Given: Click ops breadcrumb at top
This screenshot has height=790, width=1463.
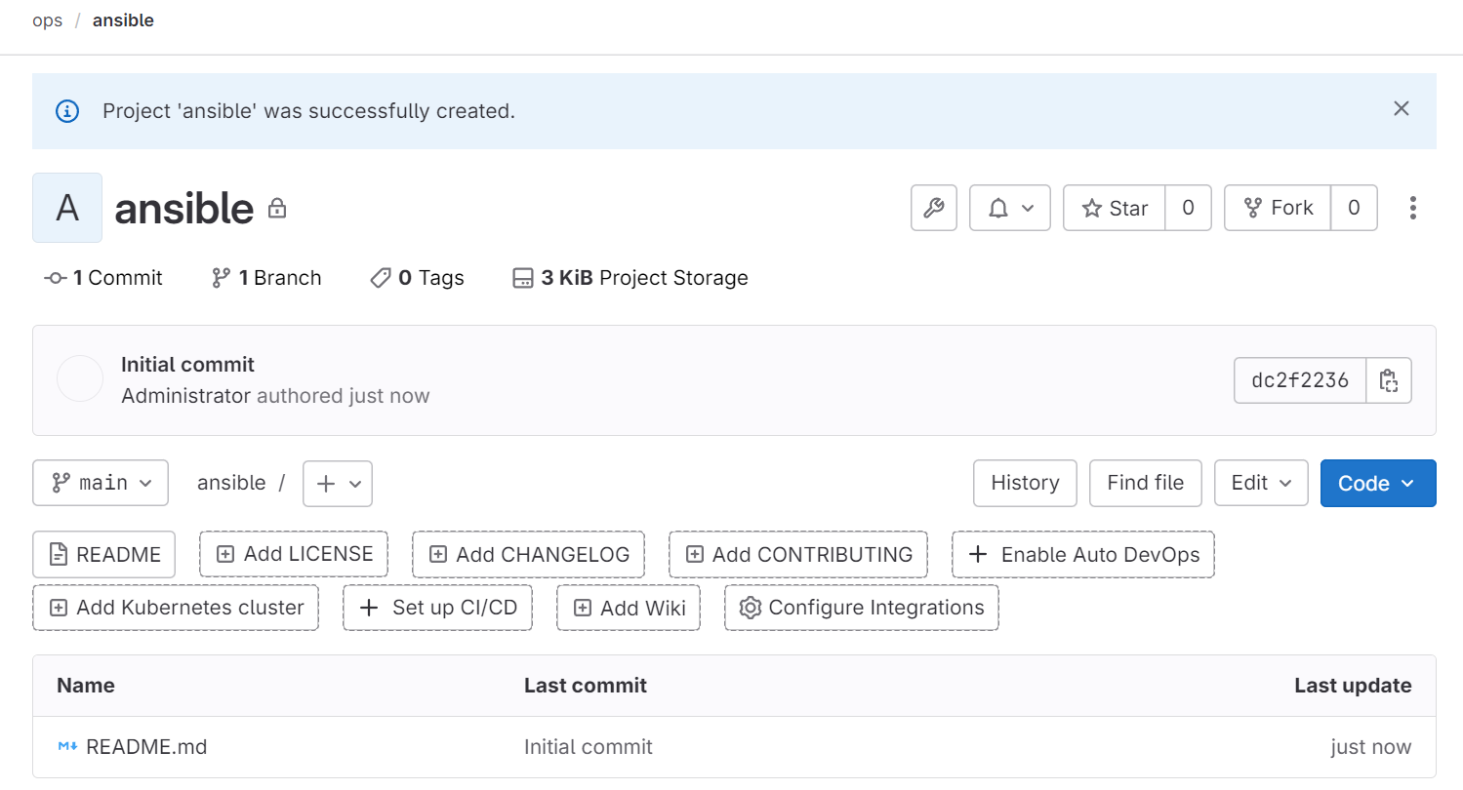Looking at the screenshot, I should pyautogui.click(x=47, y=20).
